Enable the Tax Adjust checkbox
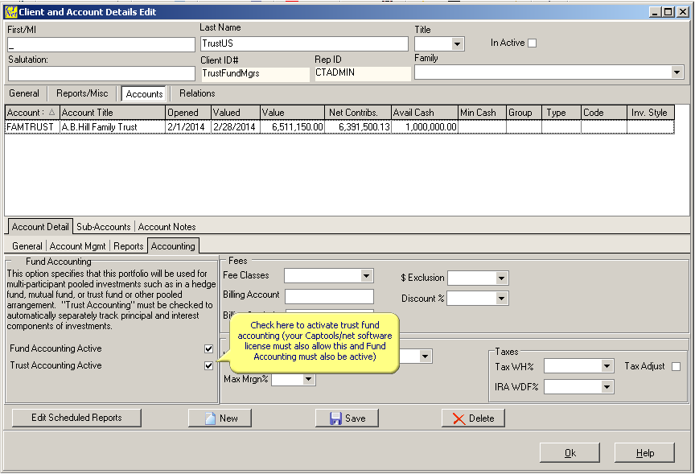This screenshot has height=474, width=695. click(x=676, y=367)
